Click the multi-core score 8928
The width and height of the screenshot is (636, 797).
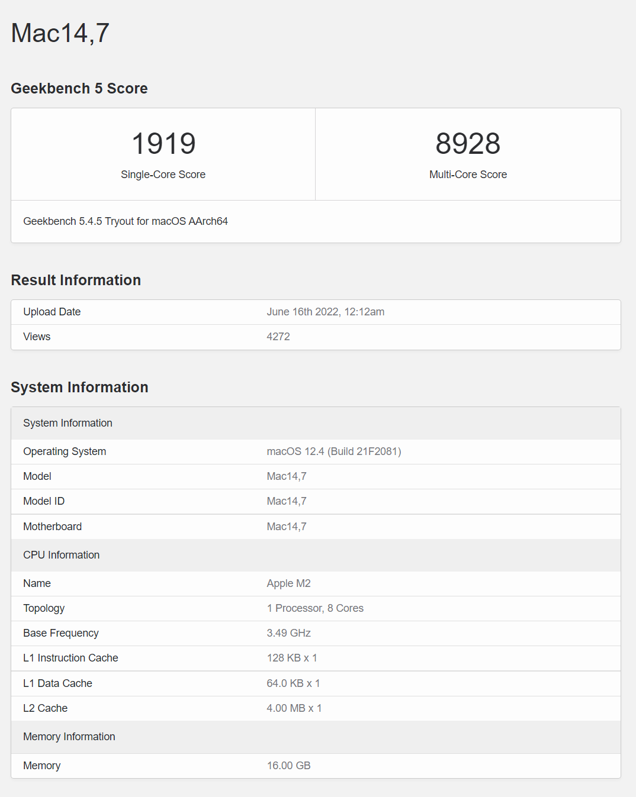pyautogui.click(x=468, y=144)
